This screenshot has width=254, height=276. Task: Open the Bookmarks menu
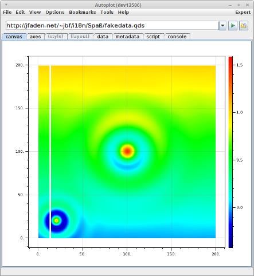pos(83,12)
